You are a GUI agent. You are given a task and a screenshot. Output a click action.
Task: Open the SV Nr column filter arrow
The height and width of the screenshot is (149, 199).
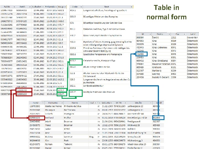point(125,103)
